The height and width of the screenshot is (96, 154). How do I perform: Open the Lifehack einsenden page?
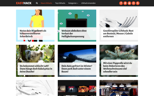[88, 3]
